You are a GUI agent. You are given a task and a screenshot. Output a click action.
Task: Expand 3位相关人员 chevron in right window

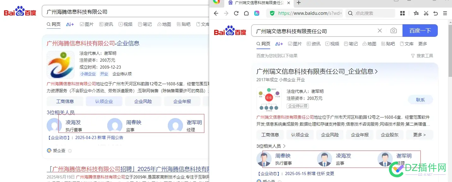tap(284, 146)
